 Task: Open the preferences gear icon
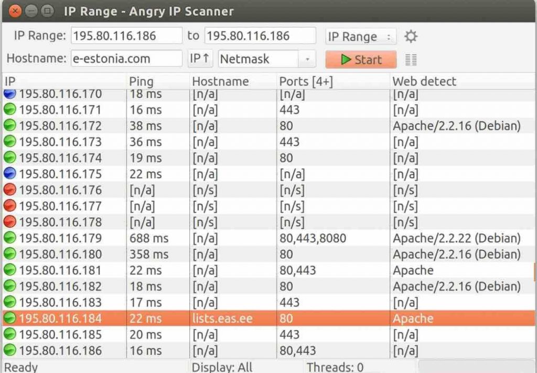[x=411, y=36]
